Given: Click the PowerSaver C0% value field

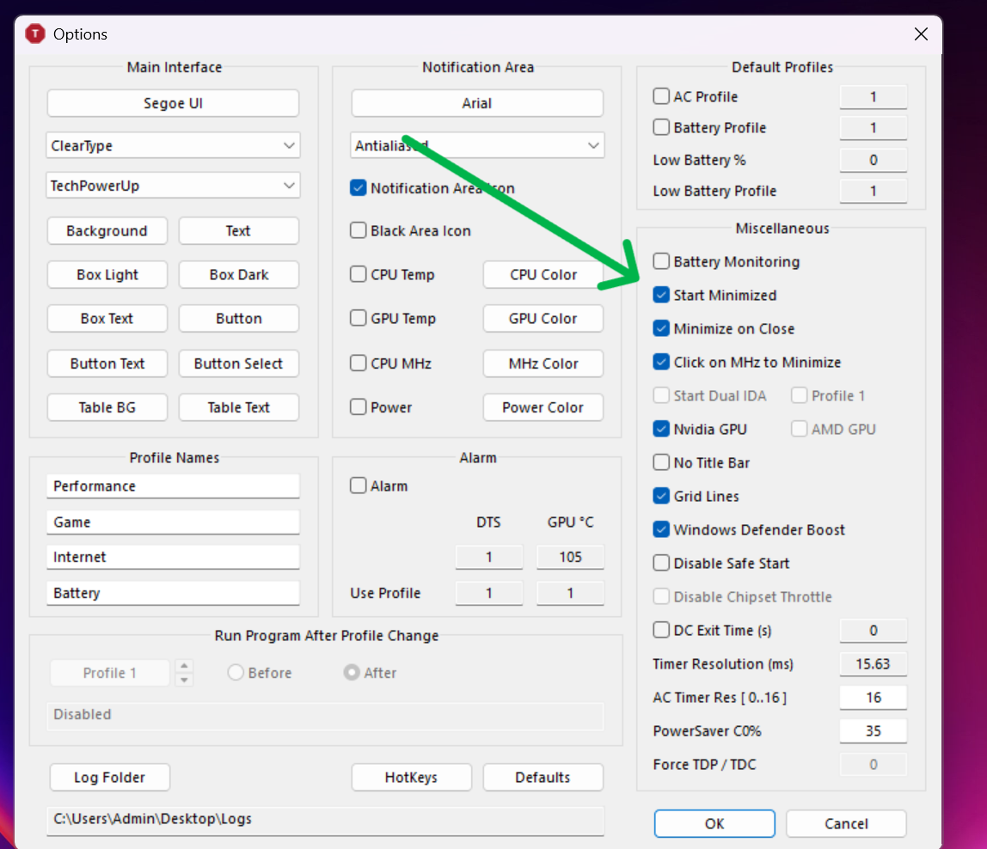Looking at the screenshot, I should click(x=873, y=730).
